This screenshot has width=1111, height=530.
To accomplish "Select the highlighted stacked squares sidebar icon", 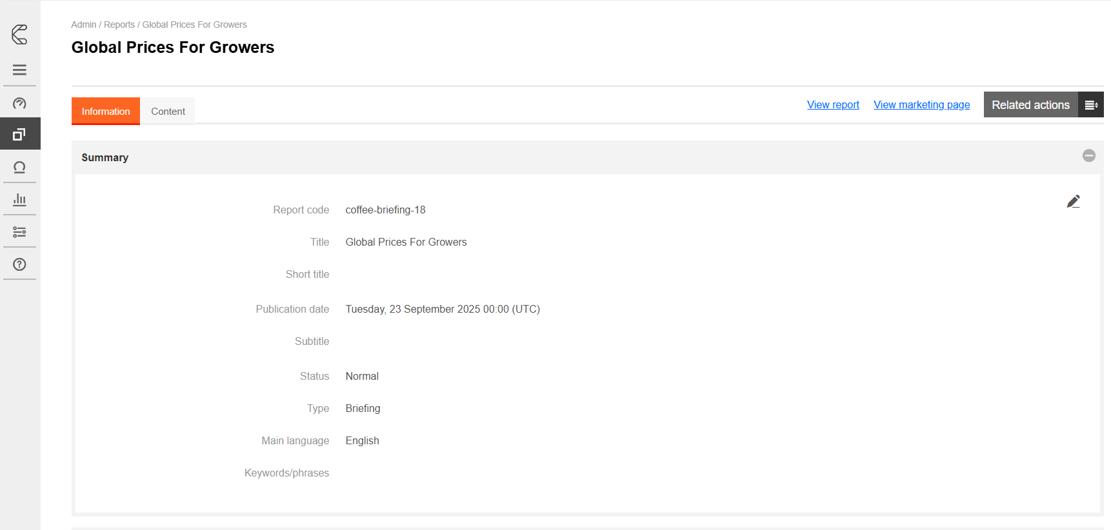I will point(19,134).
